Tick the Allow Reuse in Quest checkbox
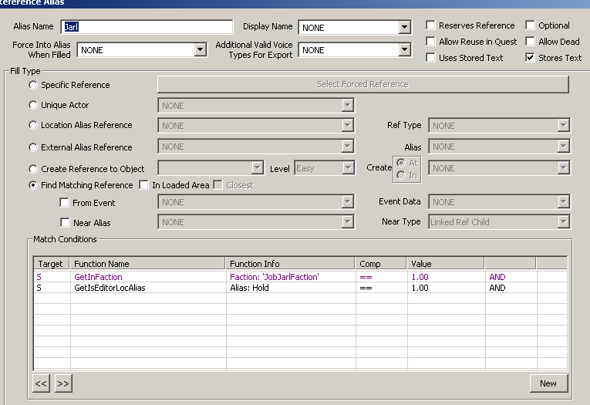Viewport: 590px width, 405px height. (430, 42)
